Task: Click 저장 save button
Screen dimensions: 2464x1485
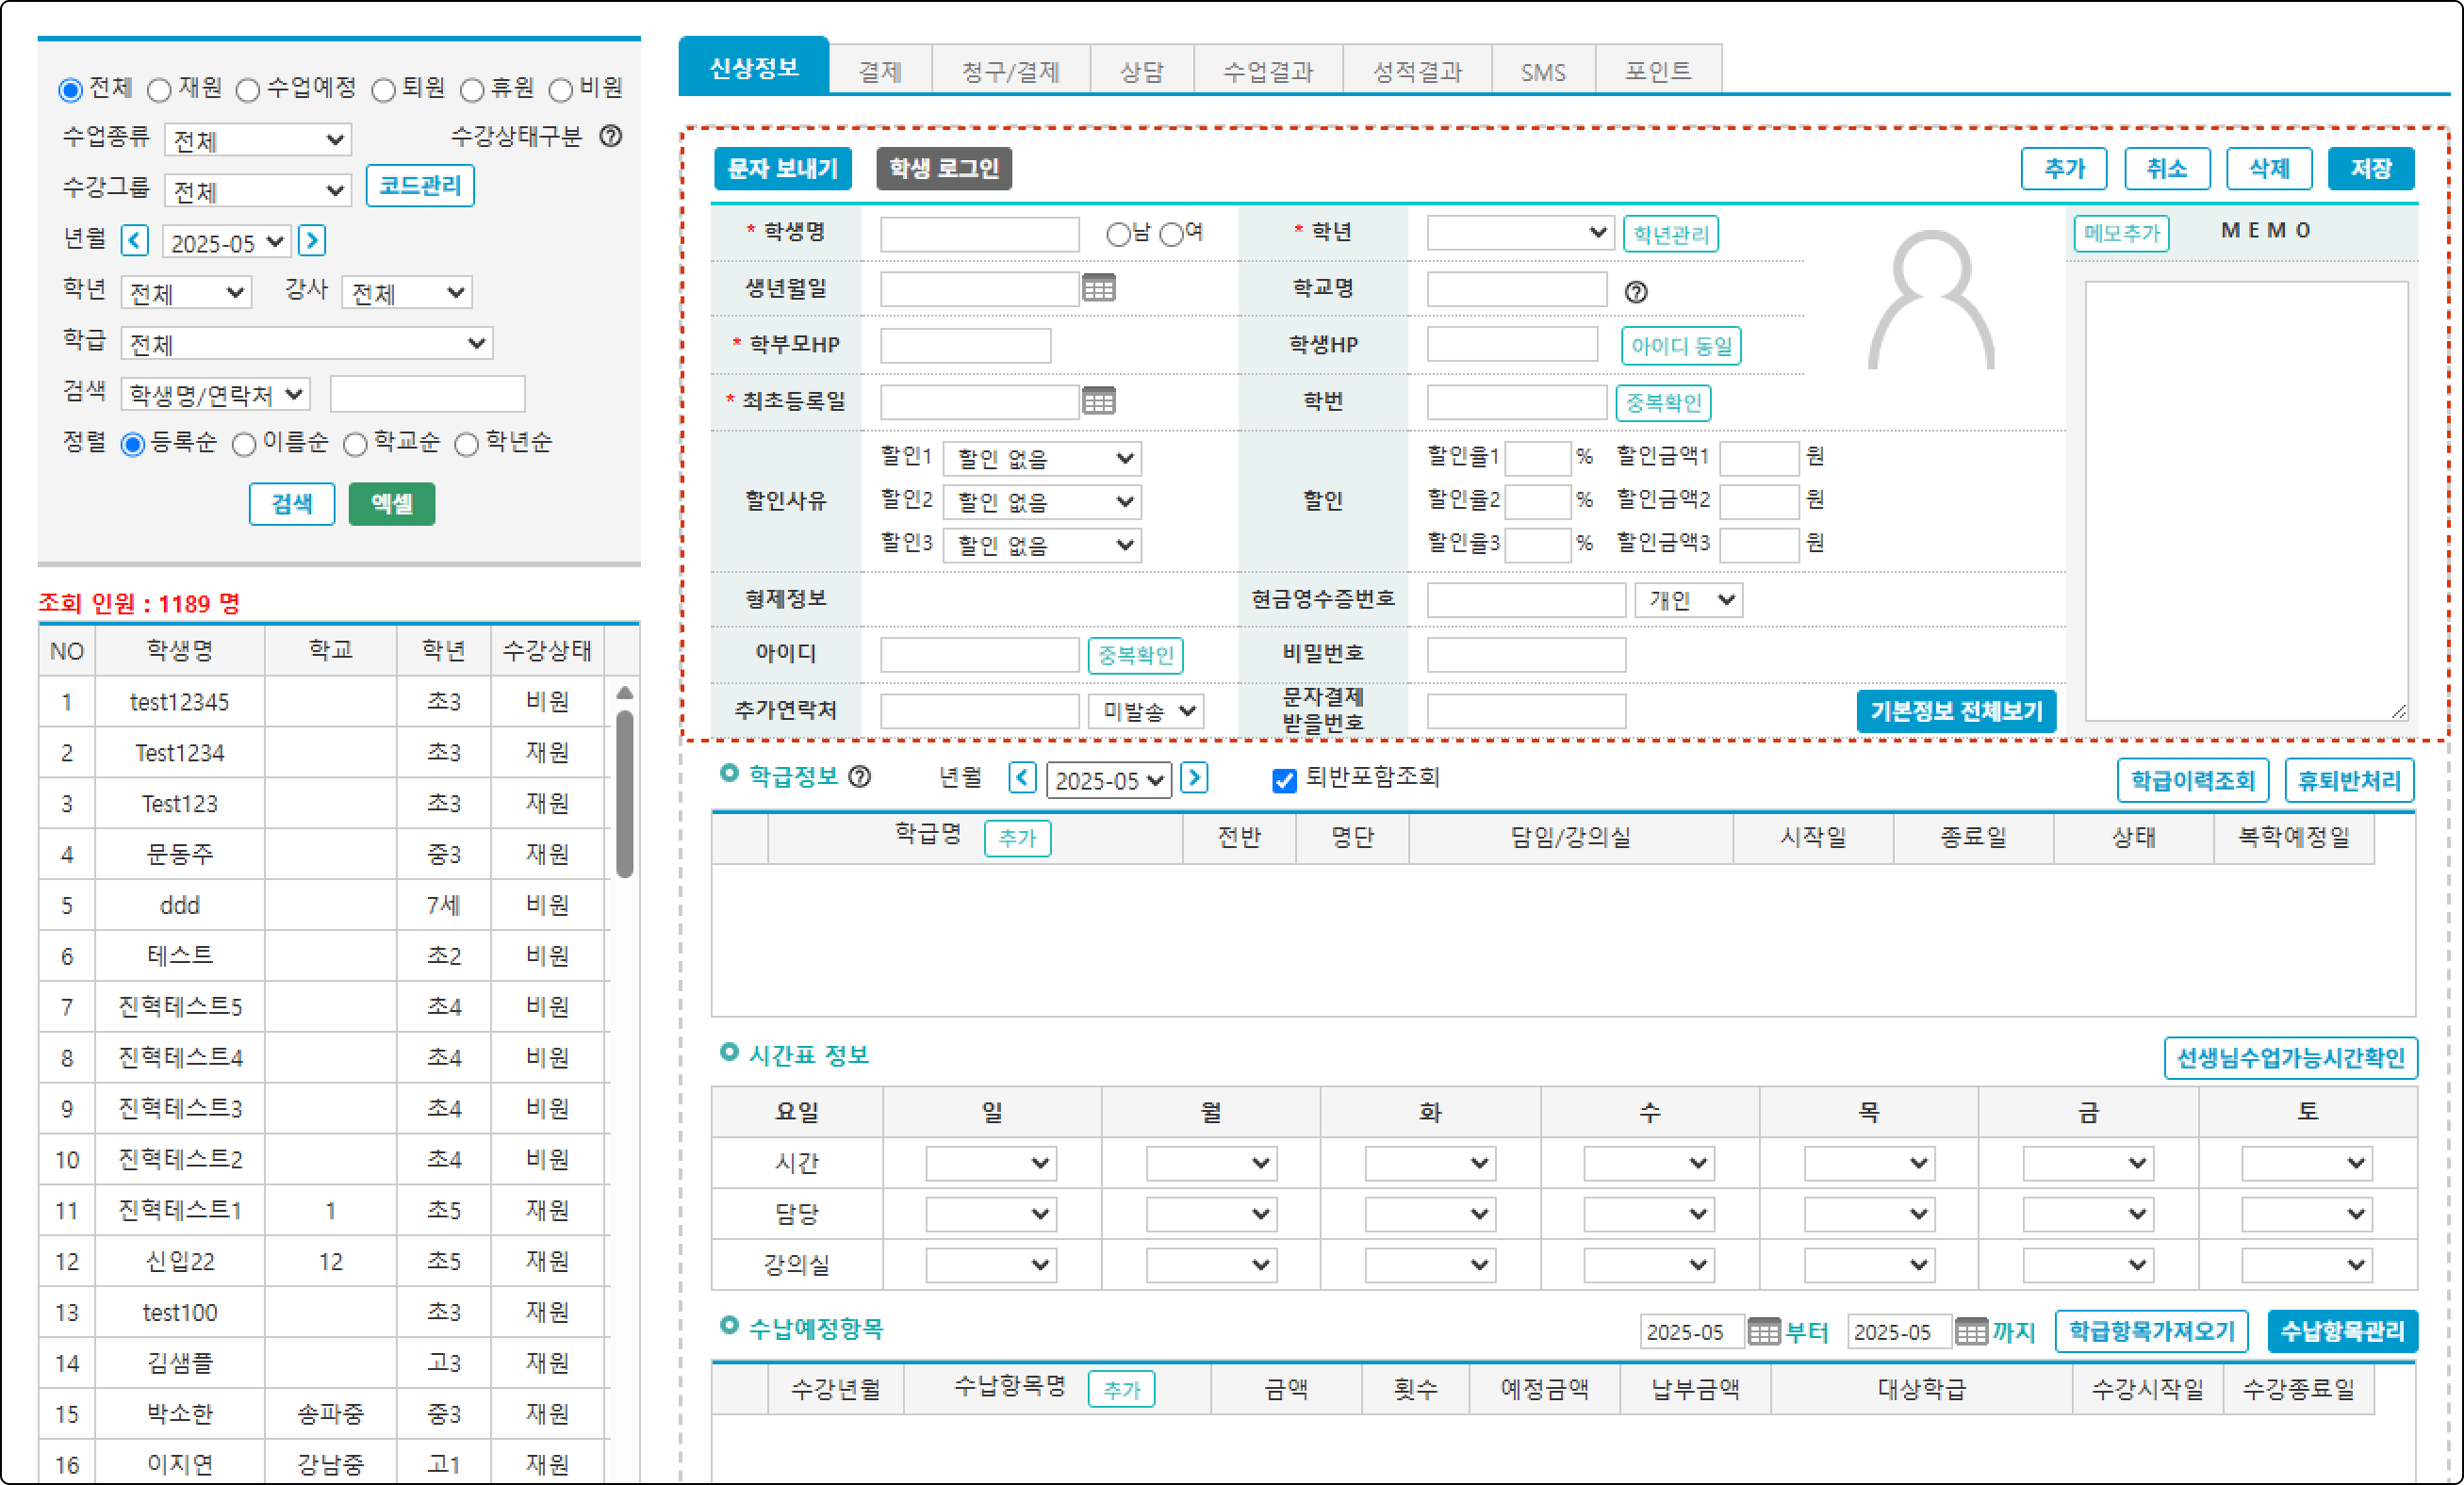Action: coord(2370,169)
